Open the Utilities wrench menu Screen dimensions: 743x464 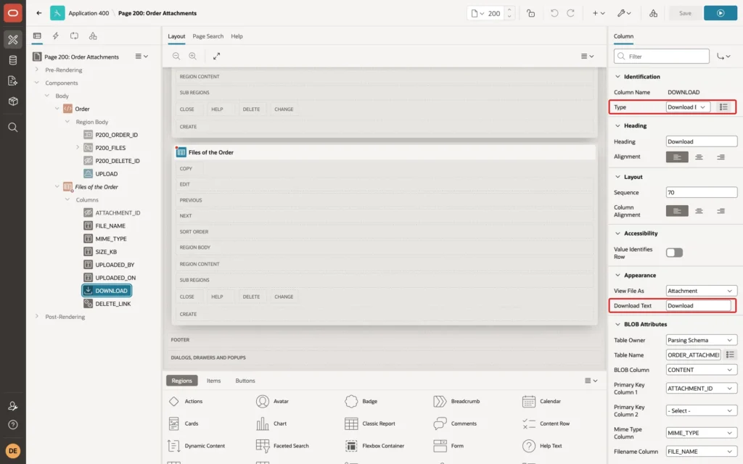tap(623, 13)
